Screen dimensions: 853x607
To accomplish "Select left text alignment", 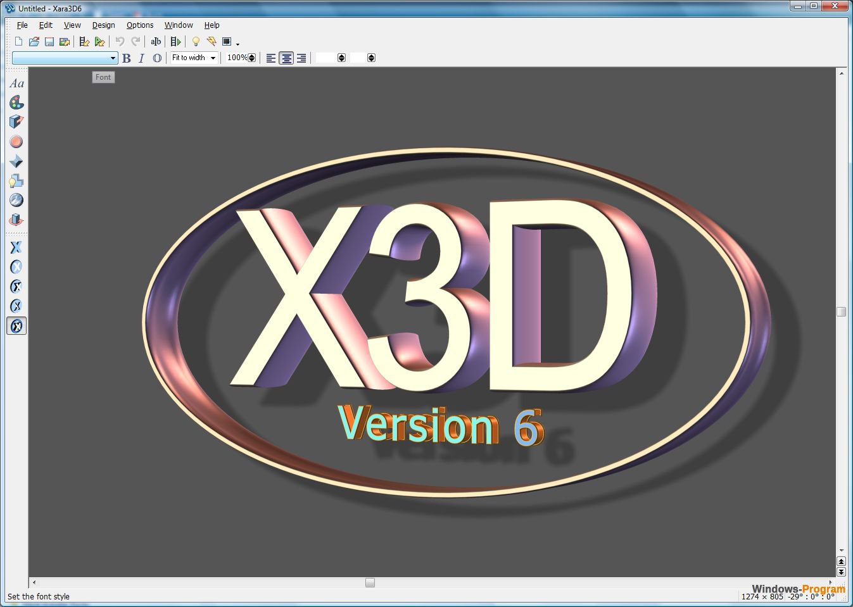I will 271,58.
